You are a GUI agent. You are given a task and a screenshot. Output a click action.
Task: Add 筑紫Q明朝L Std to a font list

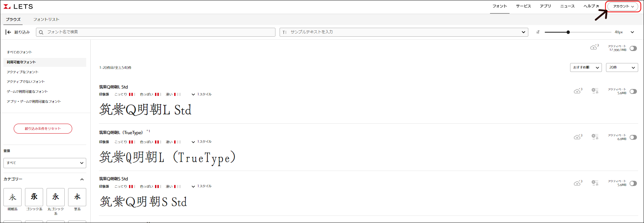click(595, 91)
